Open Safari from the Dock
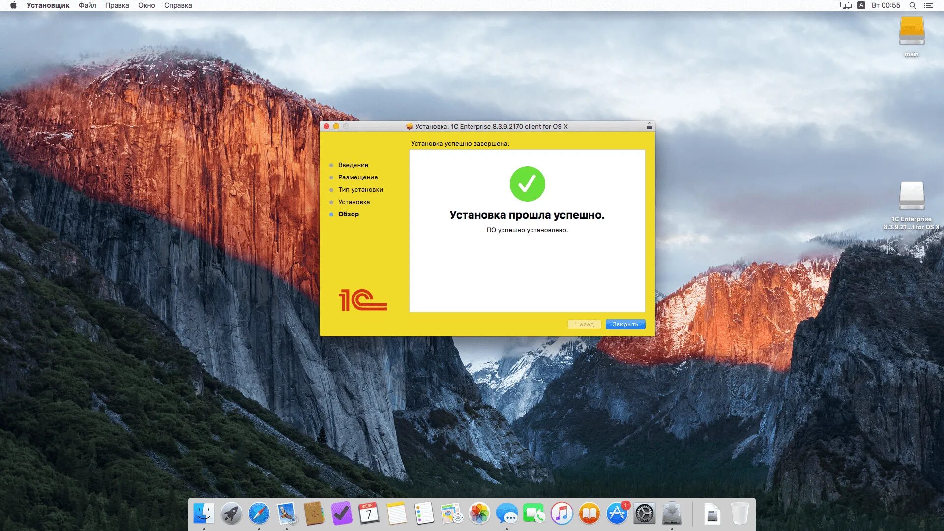The image size is (944, 531). [259, 514]
